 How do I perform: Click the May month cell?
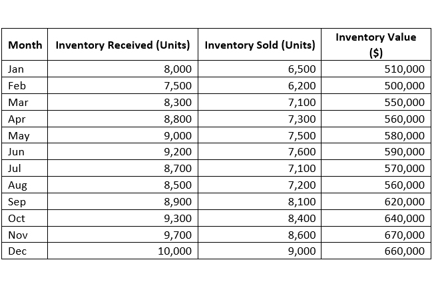25,136
